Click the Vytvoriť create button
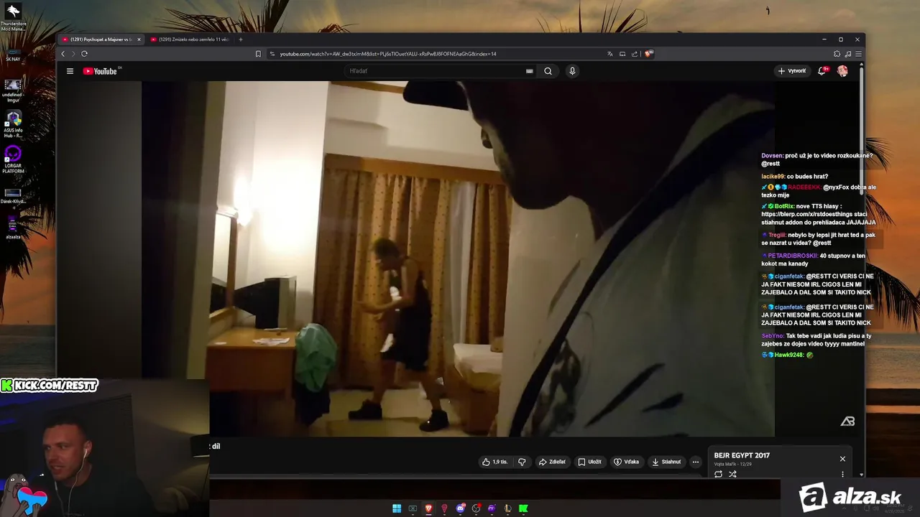Screen dimensions: 920x517 [792, 71]
